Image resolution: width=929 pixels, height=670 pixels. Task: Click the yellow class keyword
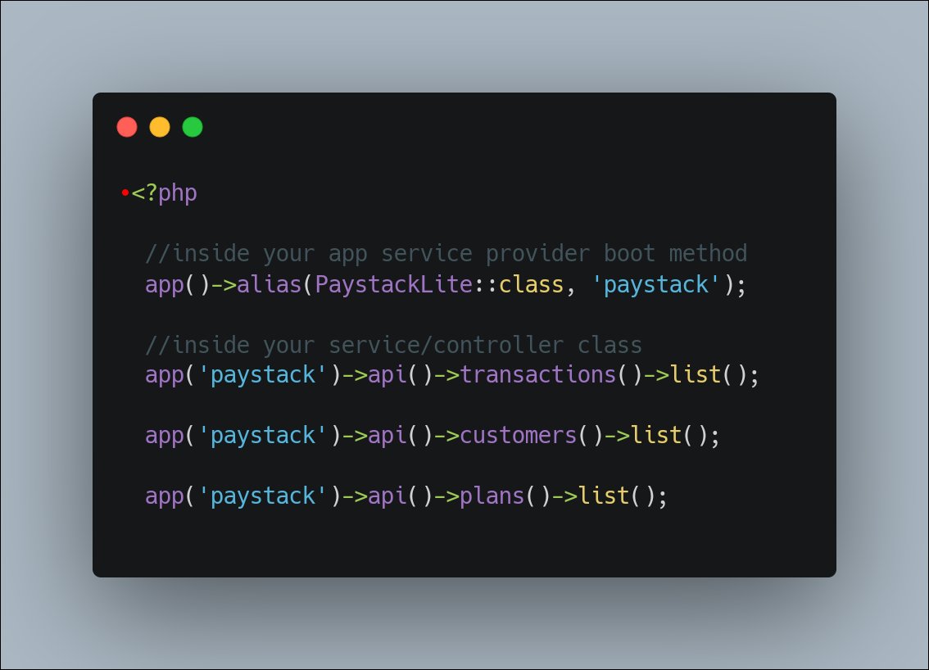(x=531, y=284)
